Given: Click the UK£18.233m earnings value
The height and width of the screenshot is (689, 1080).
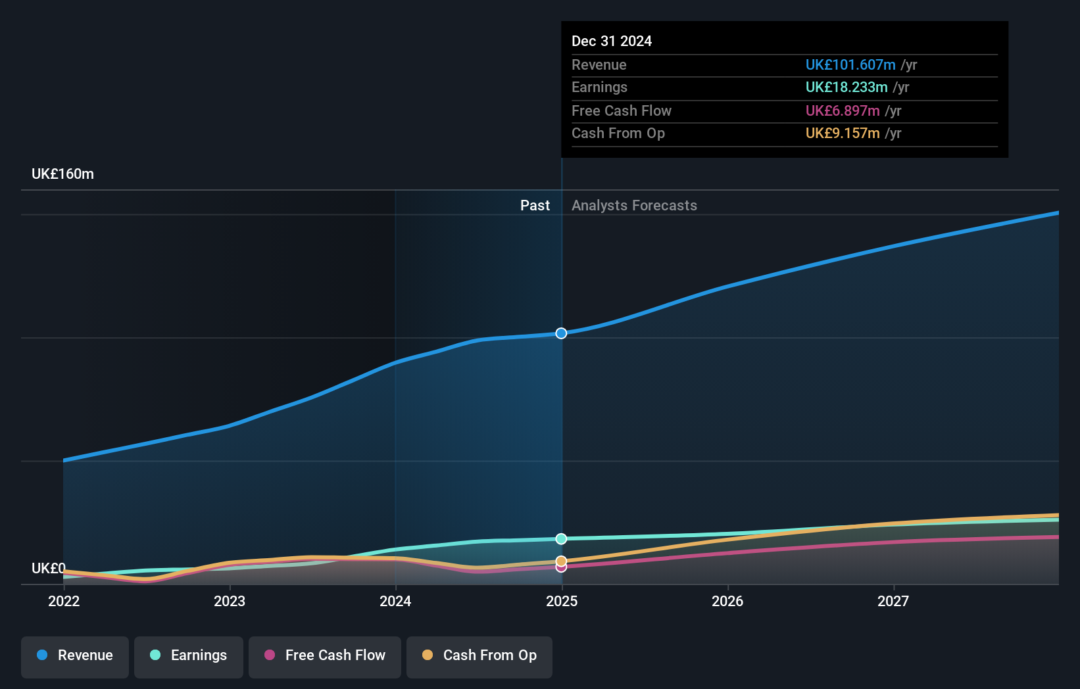Looking at the screenshot, I should click(x=847, y=87).
